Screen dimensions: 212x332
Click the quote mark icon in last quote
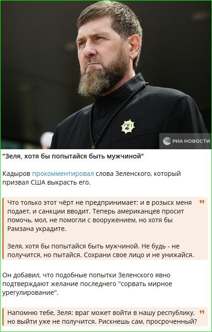(x=202, y=312)
